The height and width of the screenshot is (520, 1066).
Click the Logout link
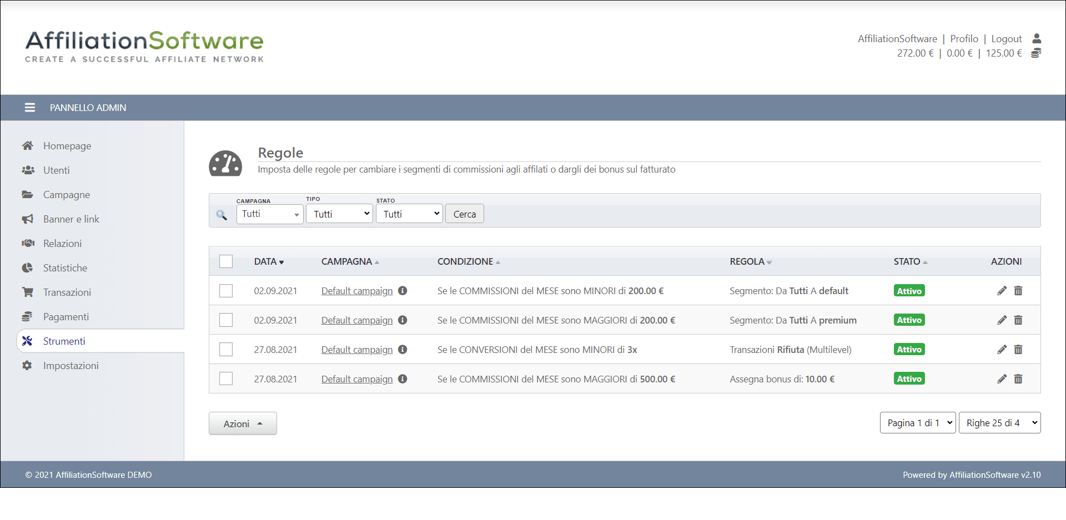(1006, 39)
